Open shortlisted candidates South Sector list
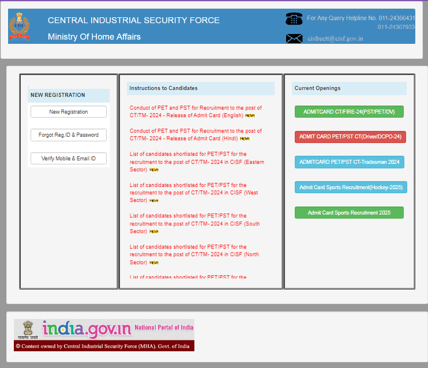Viewport: 428px width, 368px height. point(194,223)
